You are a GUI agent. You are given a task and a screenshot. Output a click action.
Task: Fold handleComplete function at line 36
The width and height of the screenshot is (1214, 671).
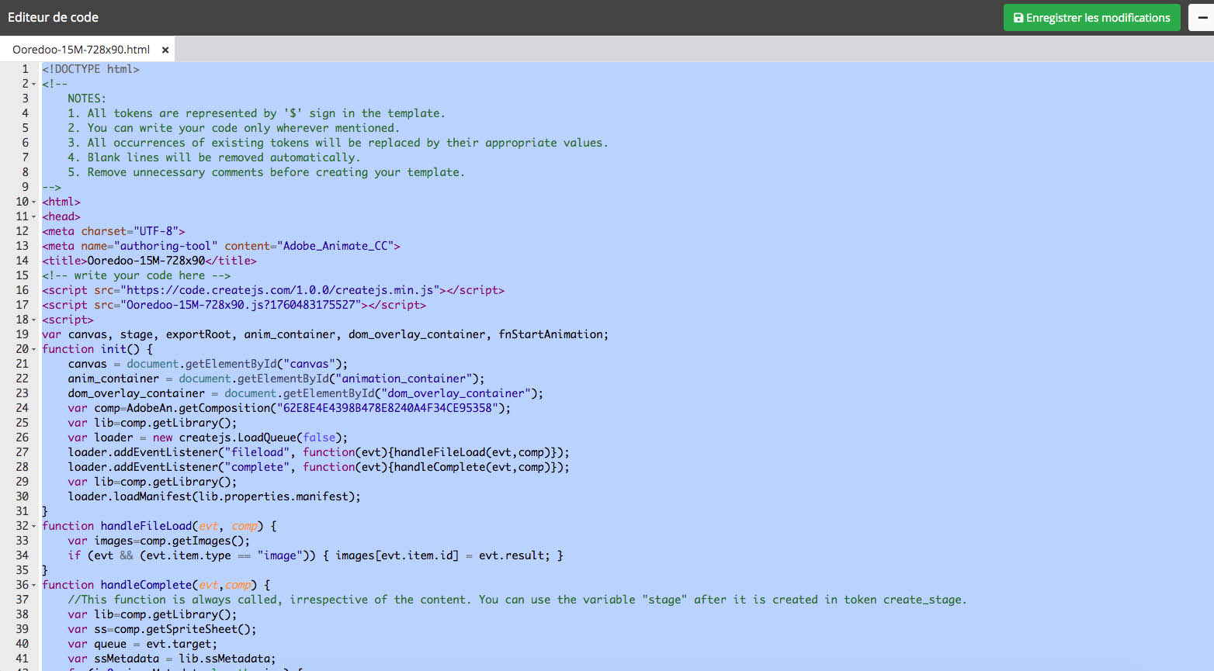(x=34, y=585)
